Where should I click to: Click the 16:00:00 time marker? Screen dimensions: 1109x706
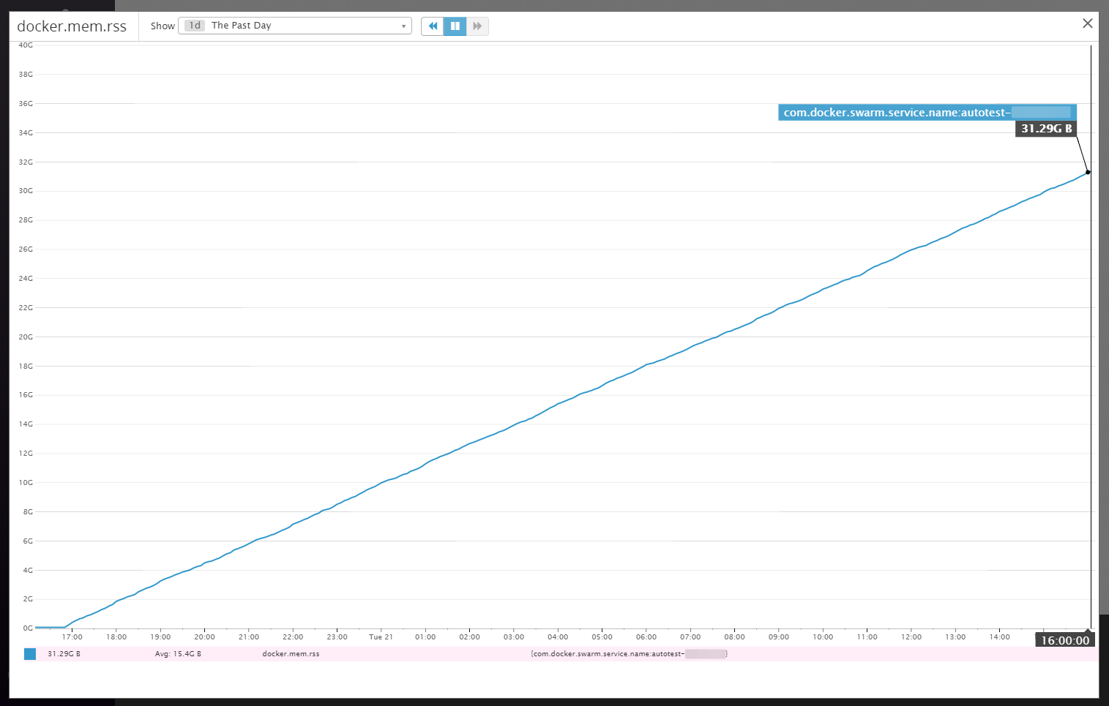[x=1065, y=640]
